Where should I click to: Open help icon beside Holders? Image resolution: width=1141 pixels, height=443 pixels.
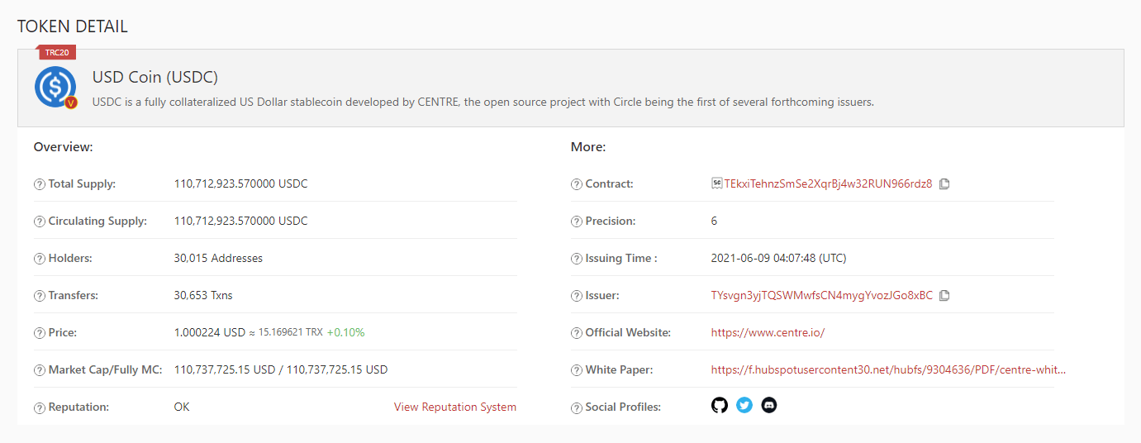click(x=39, y=259)
